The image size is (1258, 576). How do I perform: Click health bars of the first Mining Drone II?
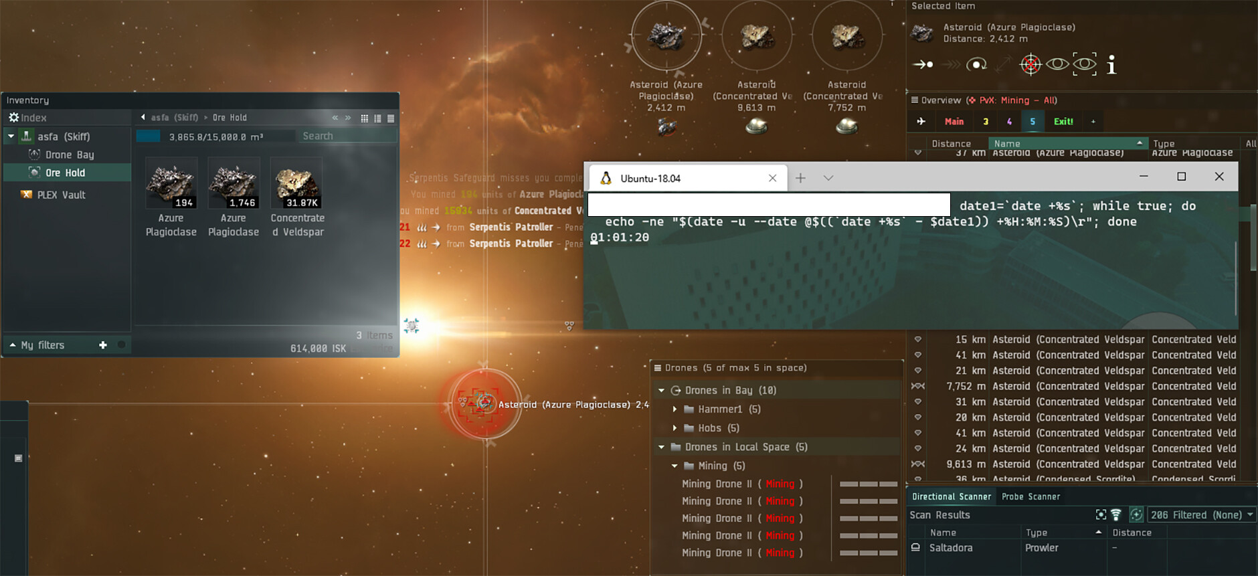(869, 484)
